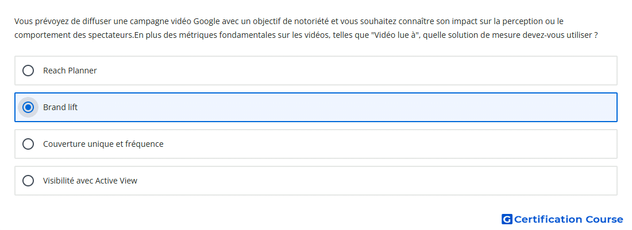Click inside the highlighted Brand lift answer row
Image resolution: width=632 pixels, height=230 pixels.
pos(346,107)
